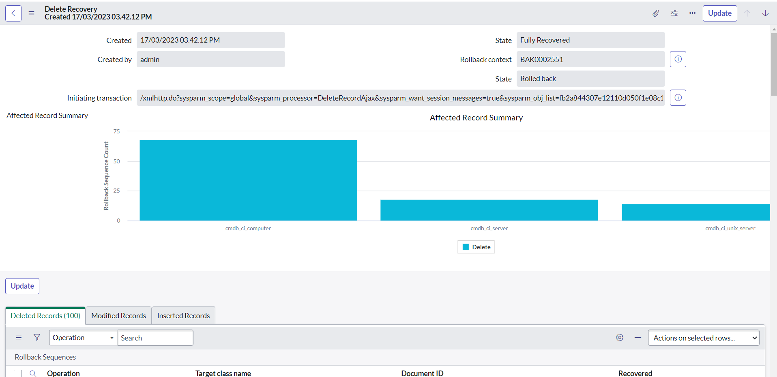This screenshot has width=777, height=377.
Task: Open the form context menu hamburger icon
Action: pos(31,13)
